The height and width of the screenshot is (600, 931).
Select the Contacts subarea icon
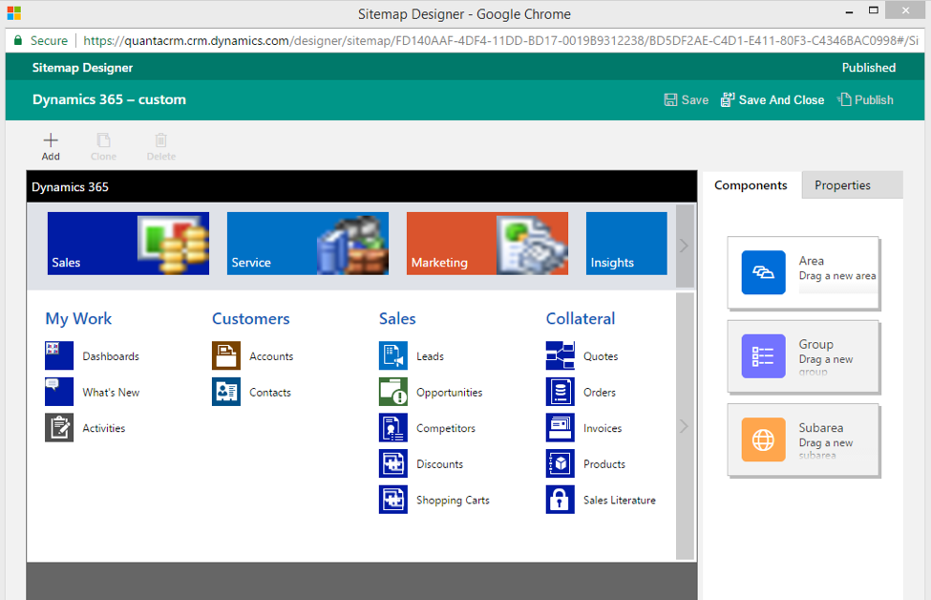(x=226, y=392)
